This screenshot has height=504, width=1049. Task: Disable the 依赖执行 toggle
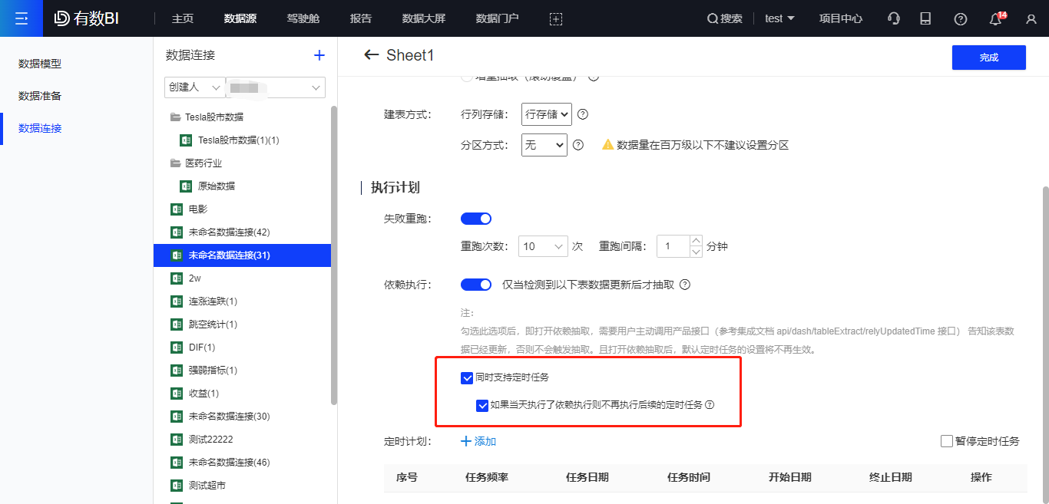476,284
